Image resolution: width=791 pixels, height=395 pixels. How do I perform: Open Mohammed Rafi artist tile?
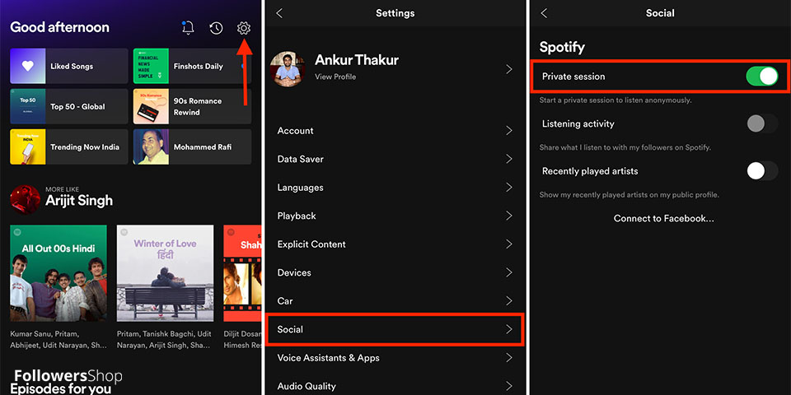pos(192,146)
